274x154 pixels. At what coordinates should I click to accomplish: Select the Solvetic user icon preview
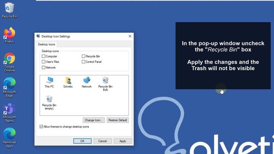pos(68,82)
